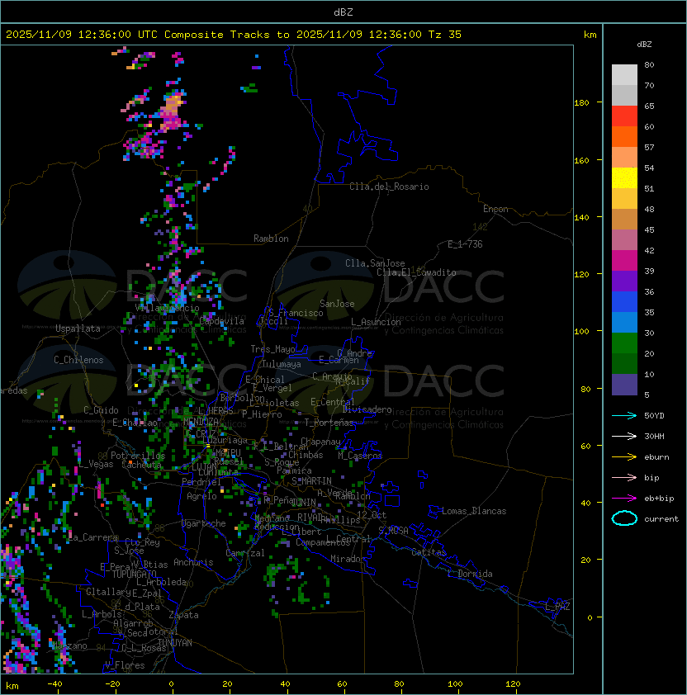Click the 'Perdriel' map label
Viewport: 687px width, 695px height.
coord(201,482)
